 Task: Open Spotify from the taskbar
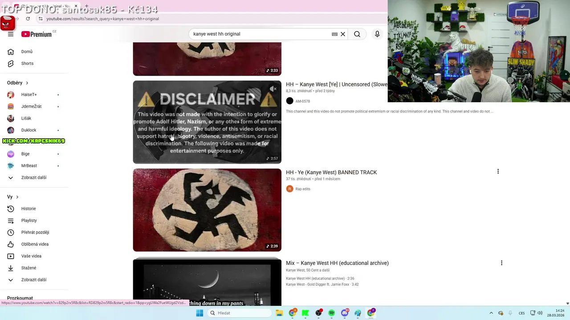(331, 313)
